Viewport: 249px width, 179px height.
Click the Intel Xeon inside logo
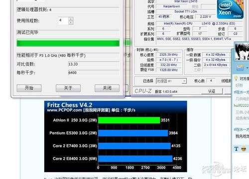[x=230, y=9]
